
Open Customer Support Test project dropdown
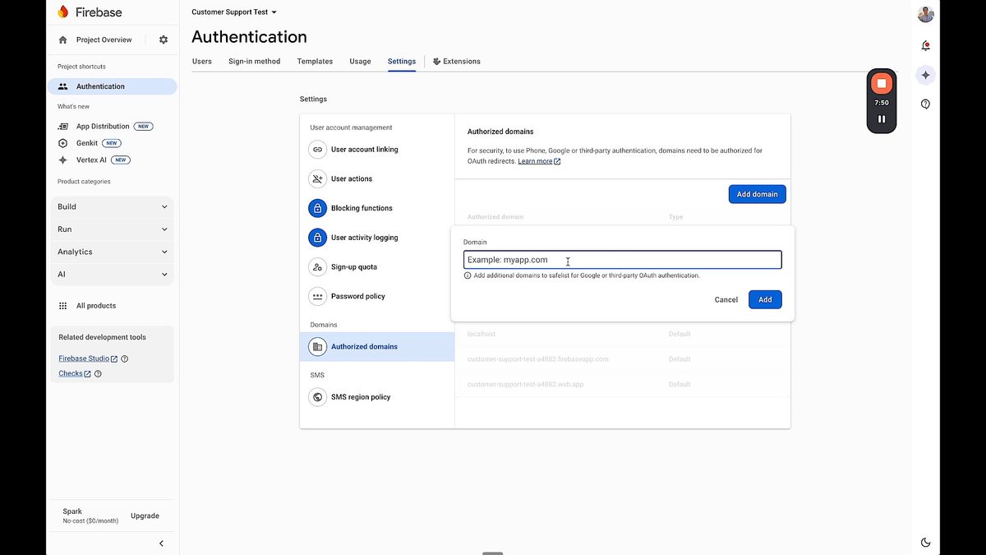pyautogui.click(x=234, y=12)
